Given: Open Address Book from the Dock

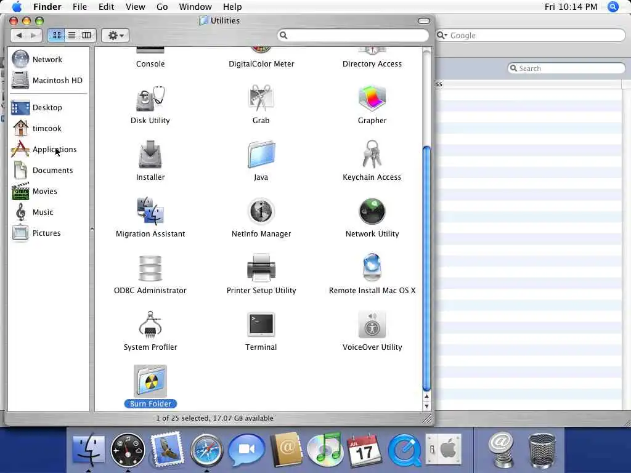Looking at the screenshot, I should (287, 450).
